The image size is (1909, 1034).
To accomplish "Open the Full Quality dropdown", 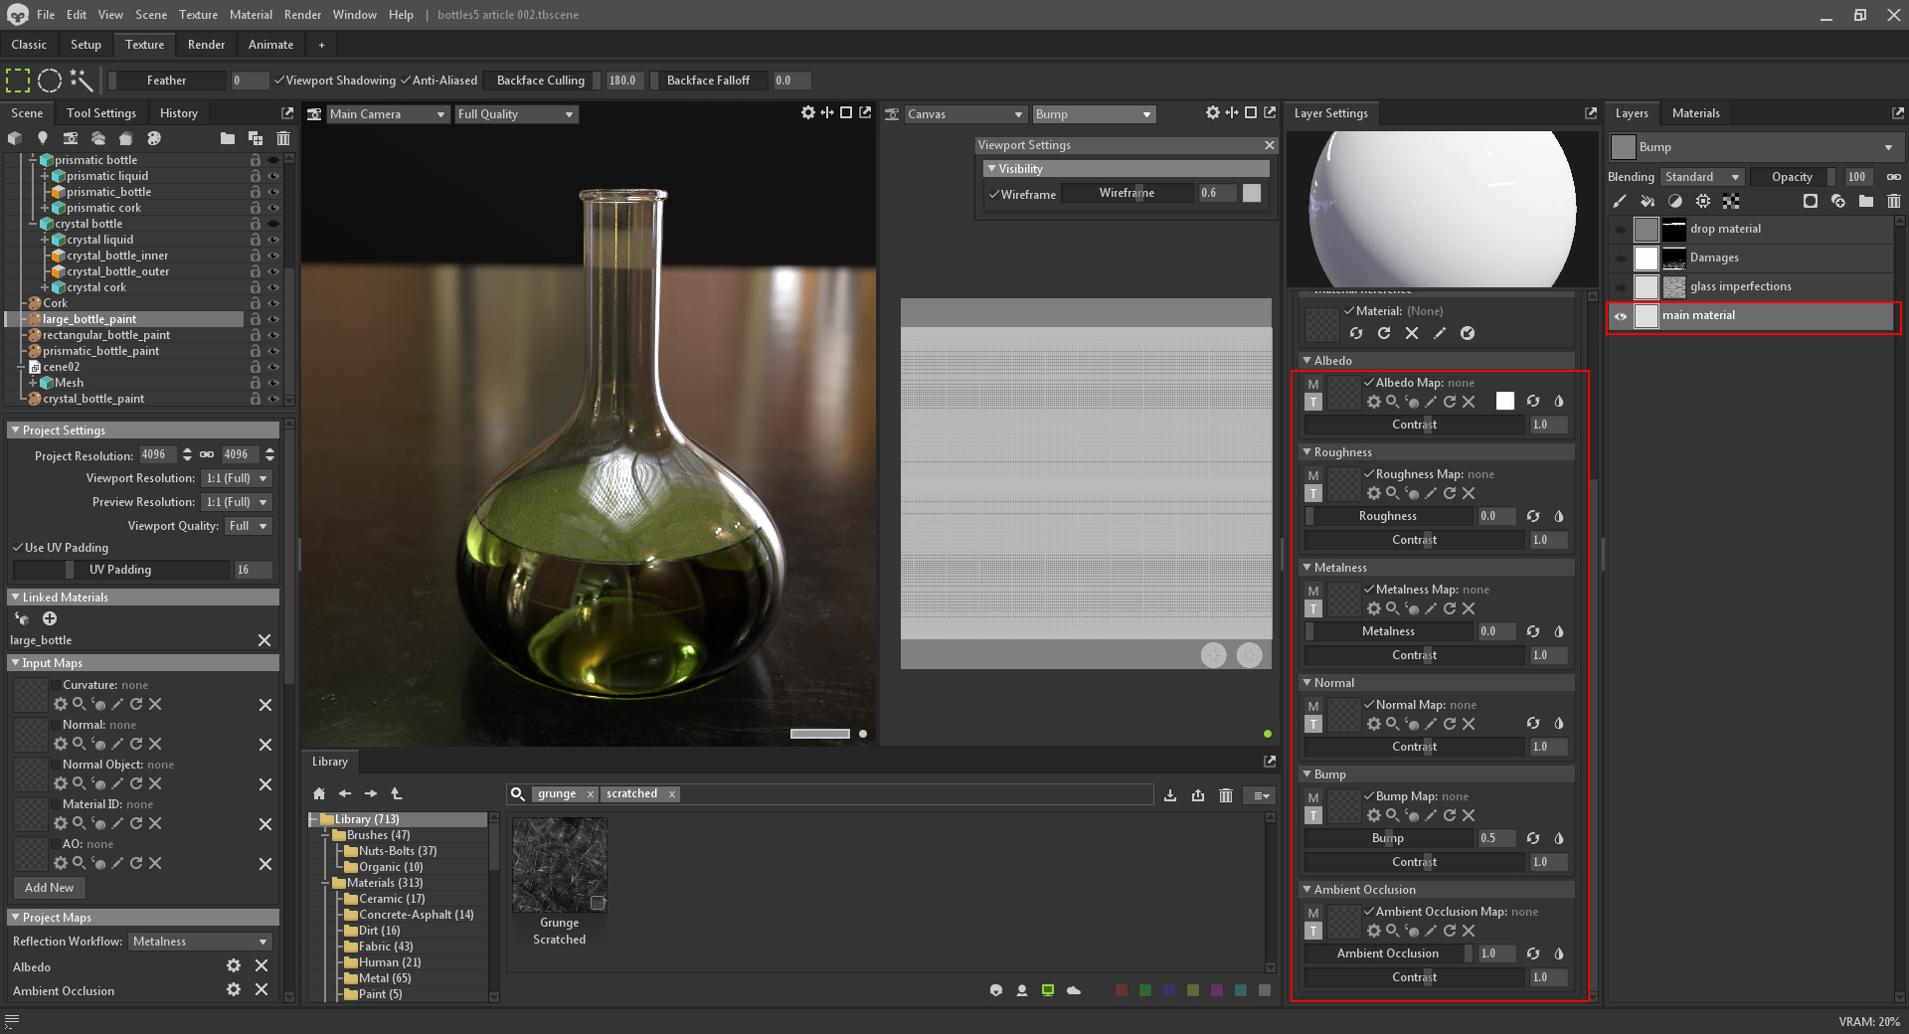I will coord(516,114).
